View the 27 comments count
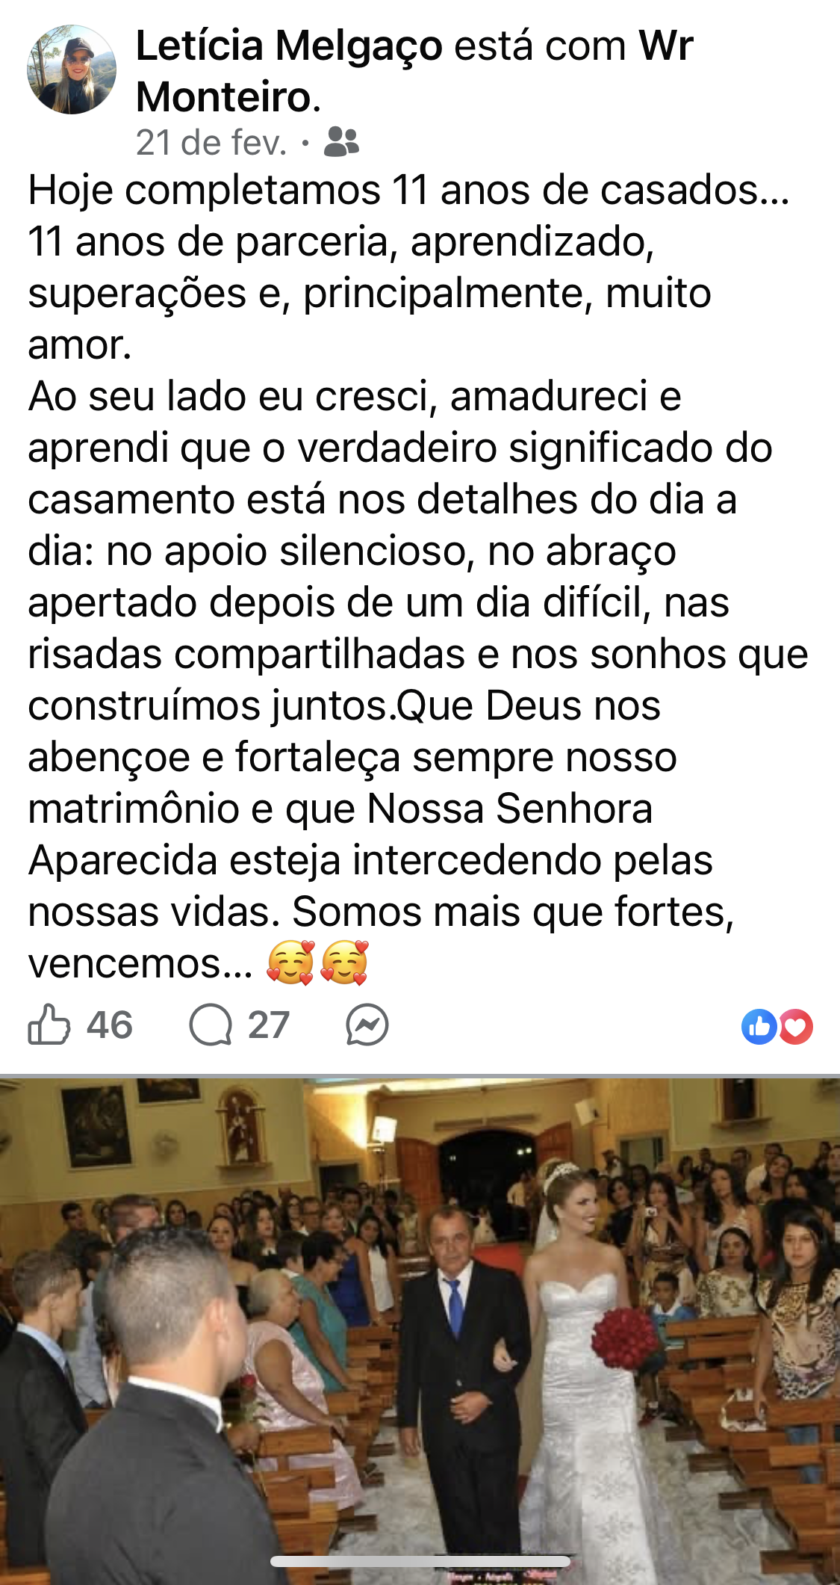This screenshot has height=1585, width=840. 269,1025
